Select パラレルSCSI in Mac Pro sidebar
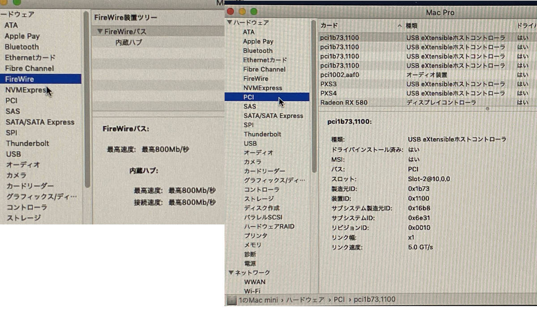The height and width of the screenshot is (325, 537). pos(263,217)
